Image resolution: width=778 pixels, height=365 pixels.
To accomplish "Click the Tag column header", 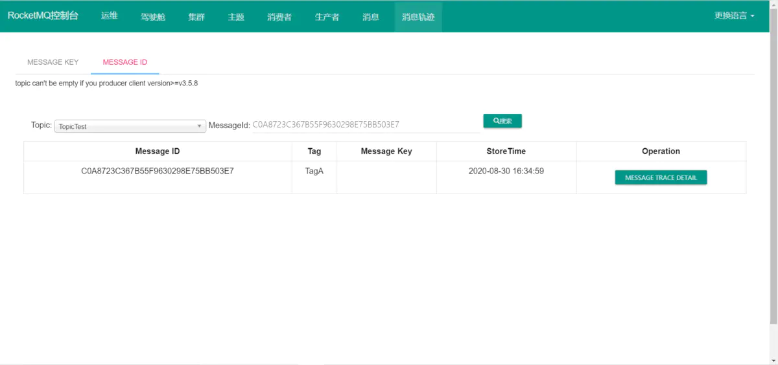I will tap(314, 151).
